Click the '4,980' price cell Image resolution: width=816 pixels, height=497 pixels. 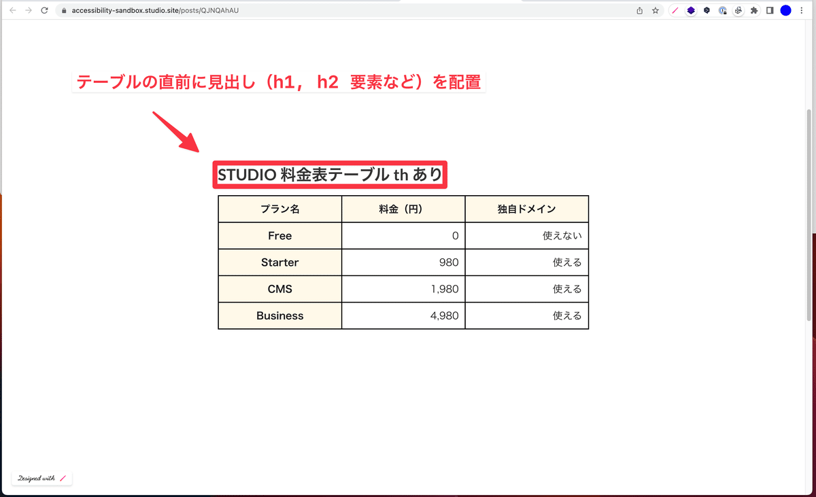(403, 315)
